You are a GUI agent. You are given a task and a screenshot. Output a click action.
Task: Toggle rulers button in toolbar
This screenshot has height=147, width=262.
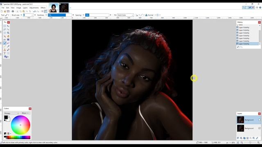pyautogui.click(x=45, y=11)
